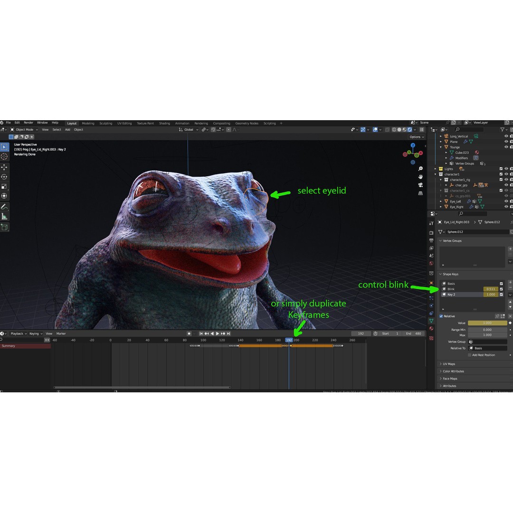Hide Eye_Left using its eye visibility toggle
The width and height of the screenshot is (513, 513).
506,201
